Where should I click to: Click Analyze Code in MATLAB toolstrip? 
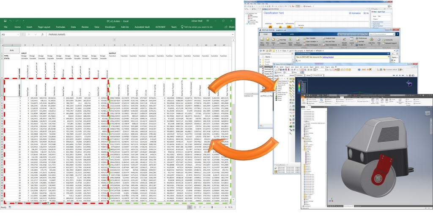tap(329, 38)
